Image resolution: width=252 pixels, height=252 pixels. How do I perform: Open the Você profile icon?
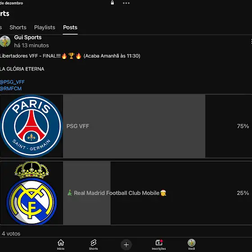coord(191,245)
